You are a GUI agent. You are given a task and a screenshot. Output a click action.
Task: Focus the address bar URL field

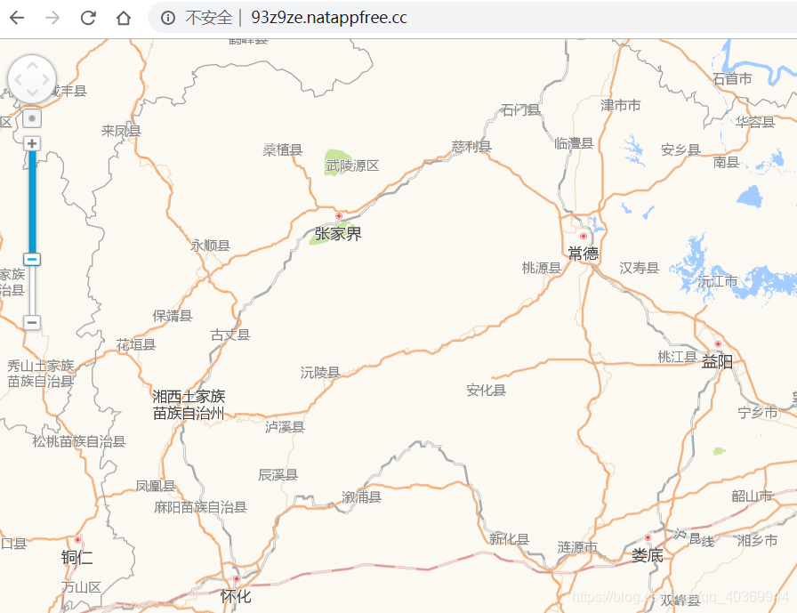[x=472, y=18]
